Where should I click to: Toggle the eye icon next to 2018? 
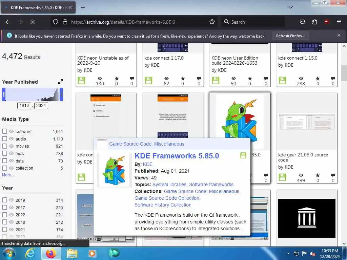tap(11, 222)
